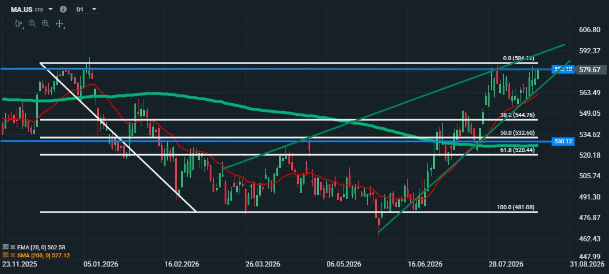Select the 100.0 (481.08) Fibonacci label

[517, 208]
